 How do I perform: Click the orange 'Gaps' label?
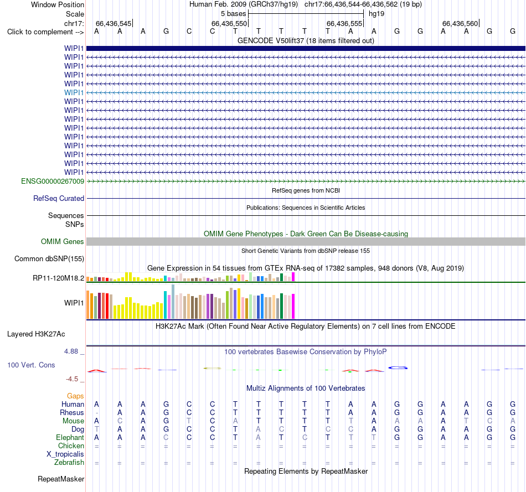[75, 396]
